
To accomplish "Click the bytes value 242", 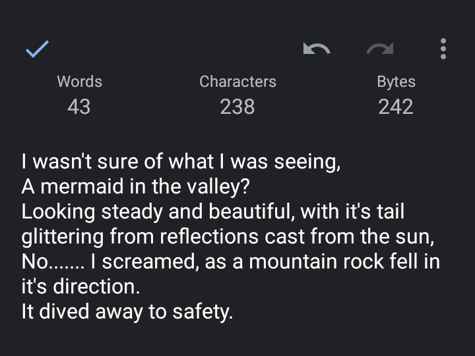I will point(396,107).
